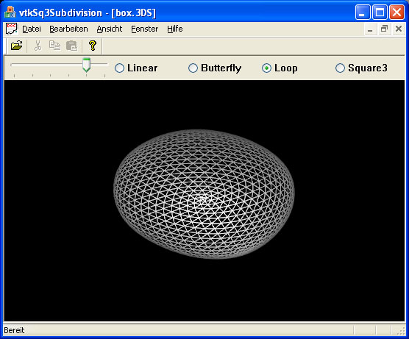Open file with folder toolbar icon
Viewport: 409px width, 339px height.
17,46
